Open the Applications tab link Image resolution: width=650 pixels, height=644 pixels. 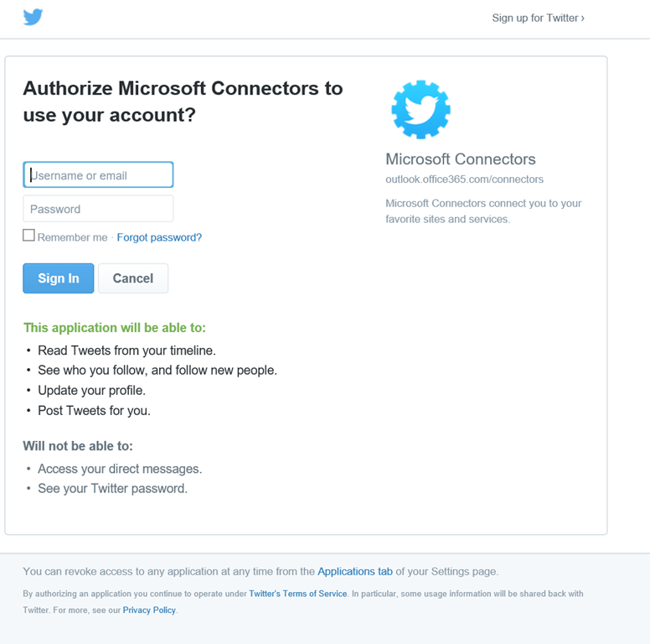pyautogui.click(x=355, y=571)
